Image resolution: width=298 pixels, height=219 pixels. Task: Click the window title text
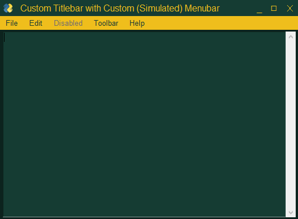[120, 8]
